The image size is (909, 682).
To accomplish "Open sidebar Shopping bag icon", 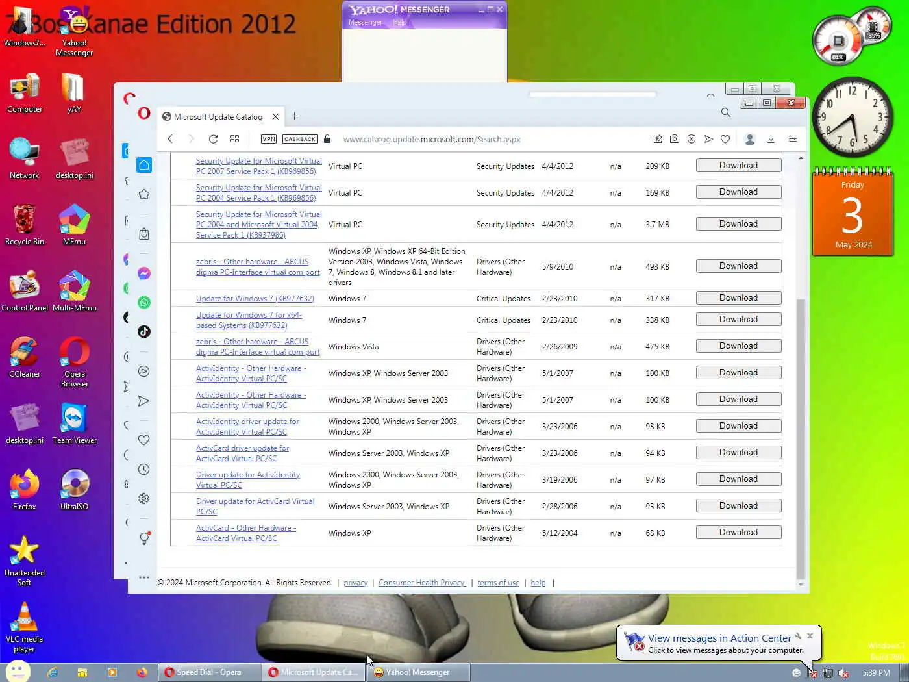I will [144, 234].
